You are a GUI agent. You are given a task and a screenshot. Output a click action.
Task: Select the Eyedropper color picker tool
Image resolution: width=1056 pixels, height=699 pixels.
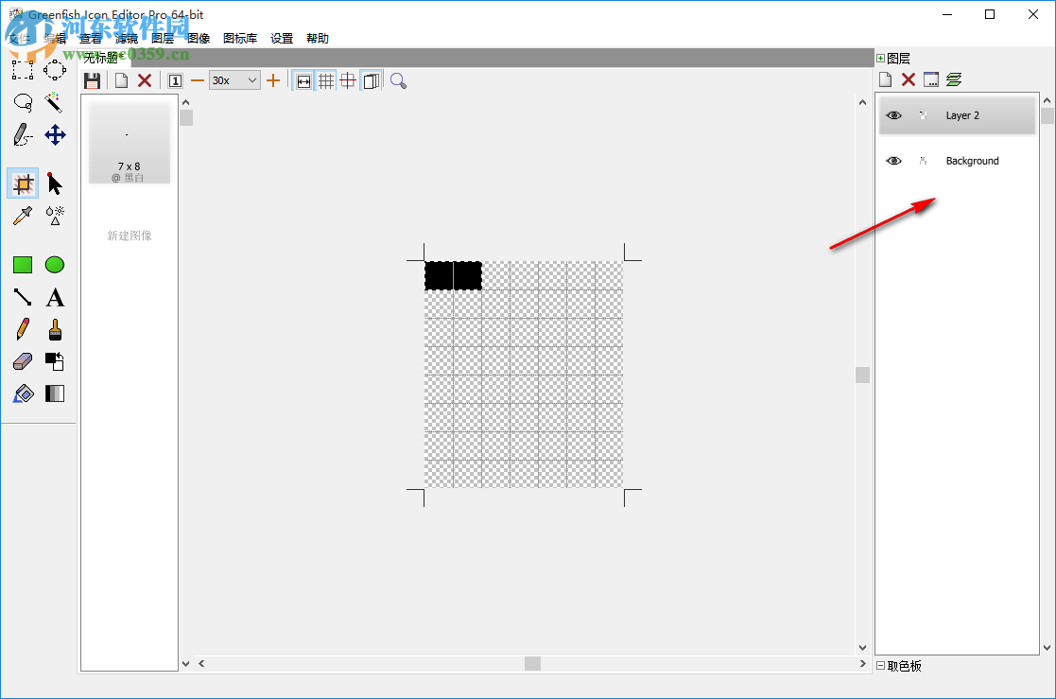click(x=22, y=216)
